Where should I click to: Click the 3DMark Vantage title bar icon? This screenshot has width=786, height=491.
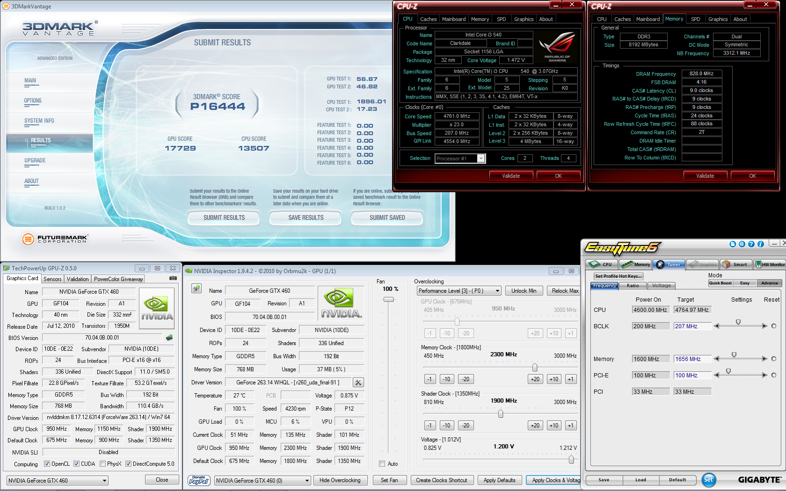6,6
